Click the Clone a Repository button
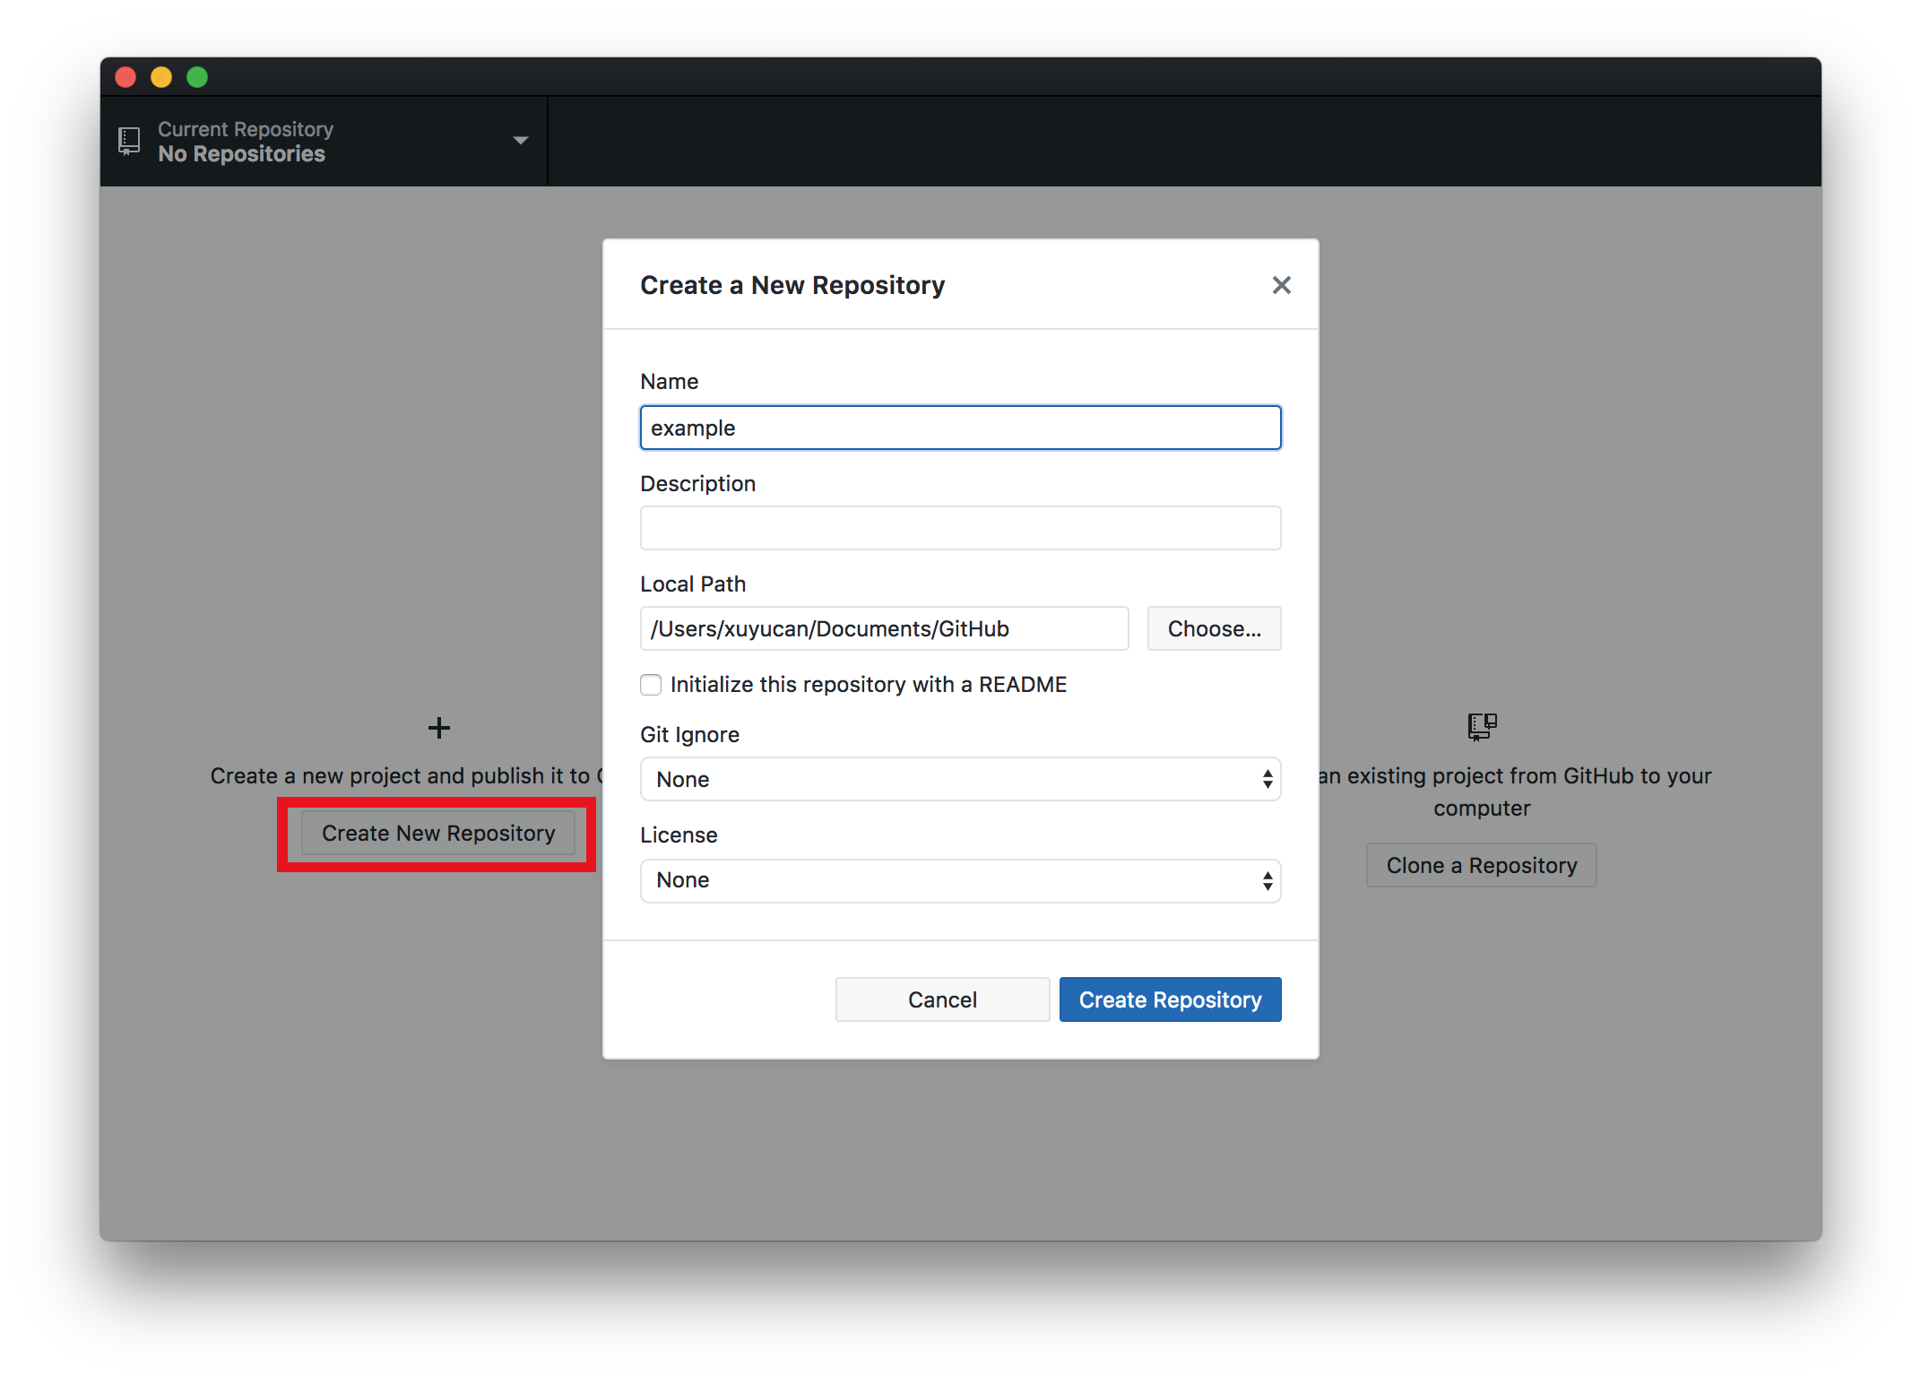The image size is (1921, 1384). 1481,865
